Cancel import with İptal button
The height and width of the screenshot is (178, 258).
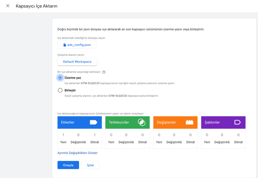(90, 165)
